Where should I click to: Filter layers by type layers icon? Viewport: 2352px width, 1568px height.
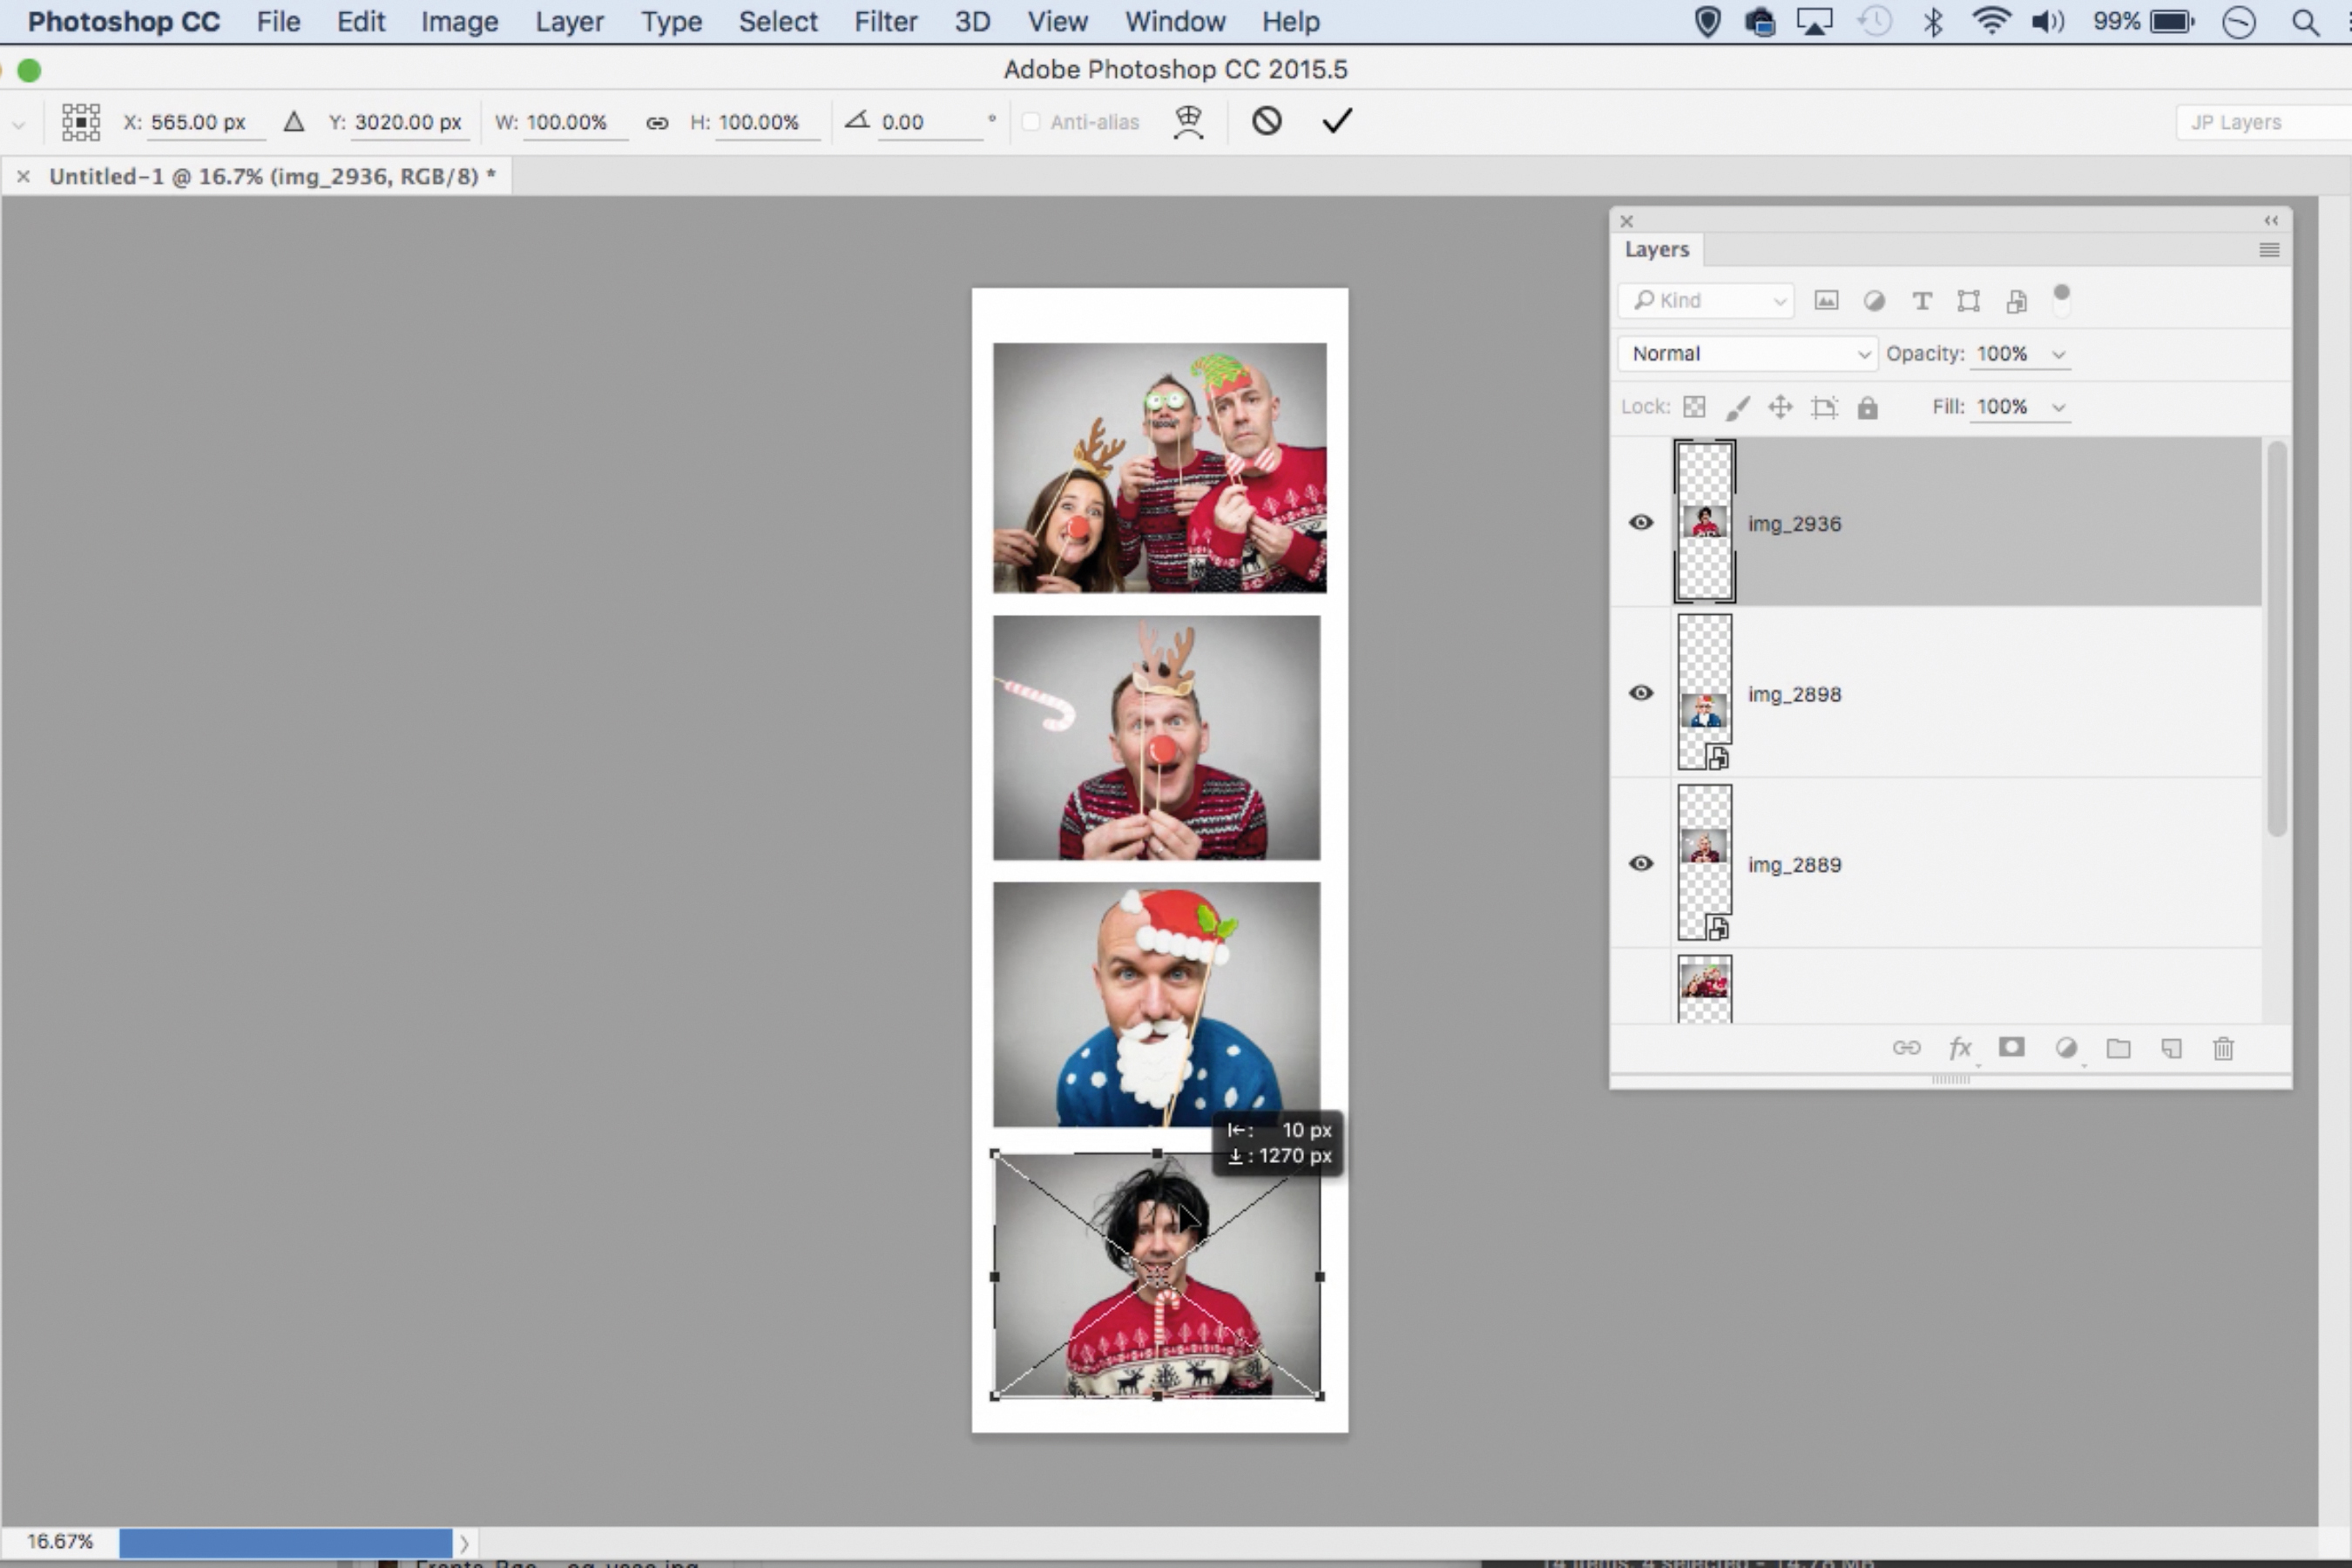coord(1921,301)
